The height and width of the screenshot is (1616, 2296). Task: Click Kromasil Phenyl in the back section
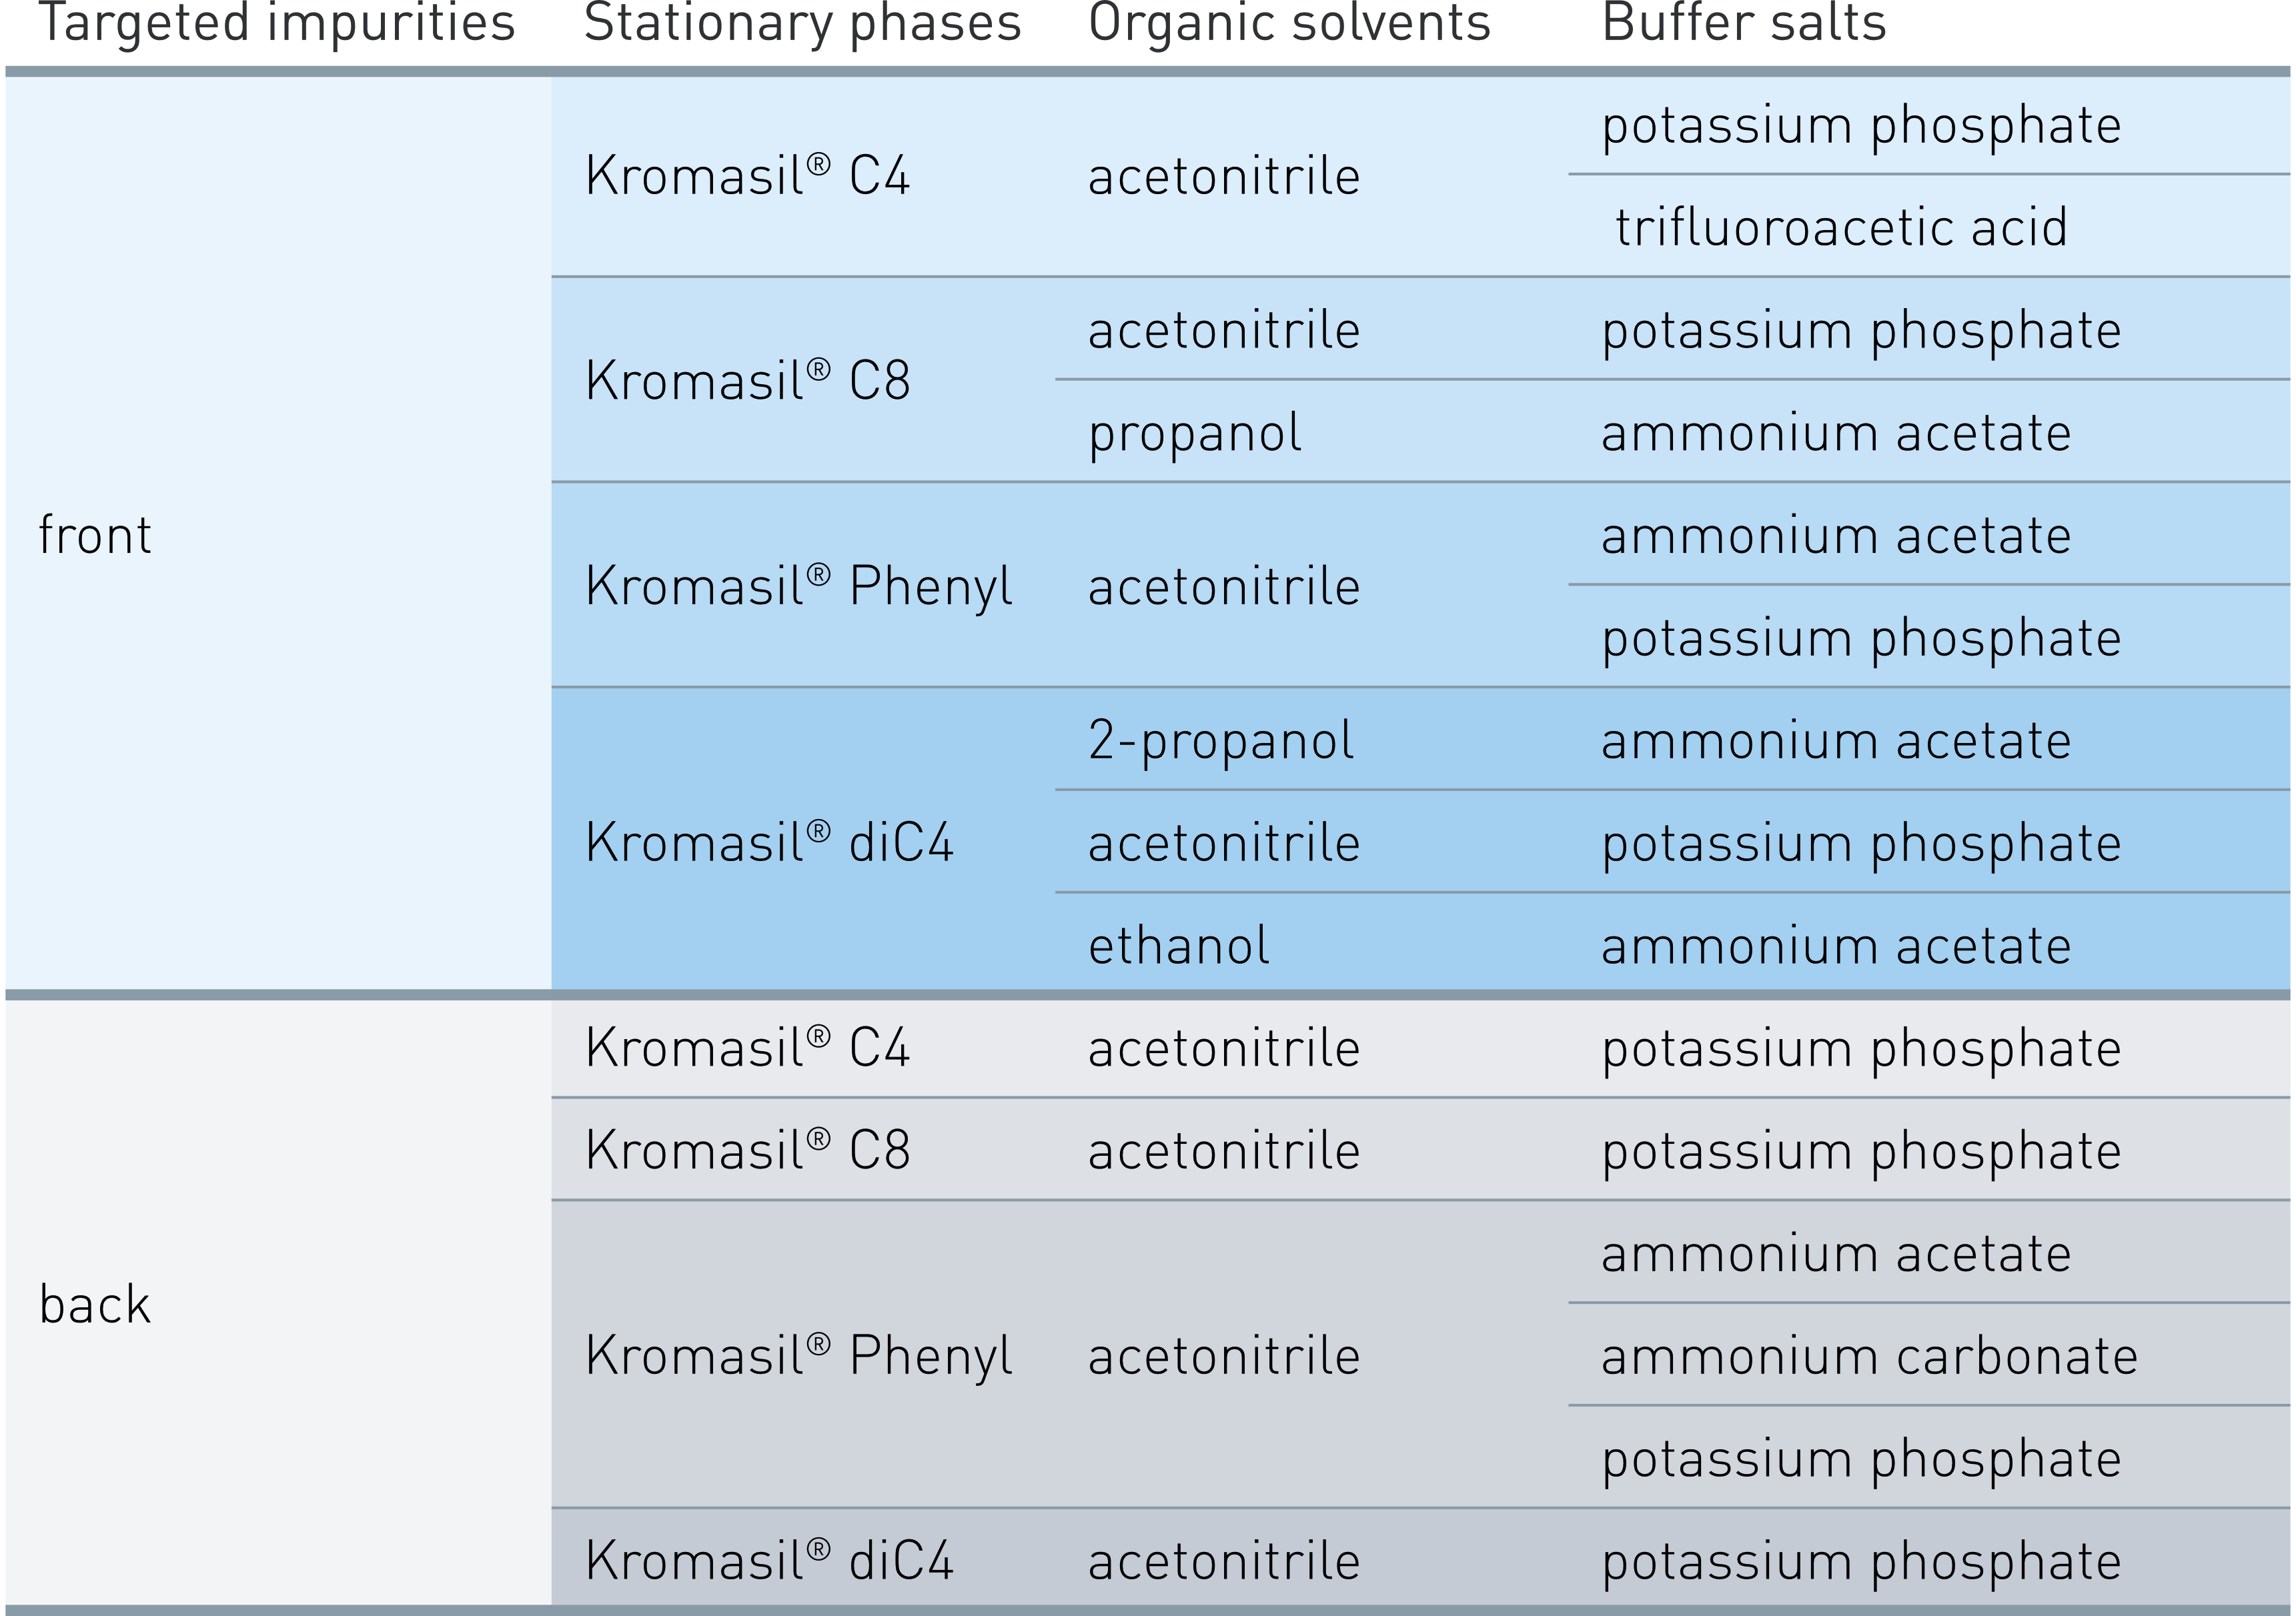[799, 1357]
